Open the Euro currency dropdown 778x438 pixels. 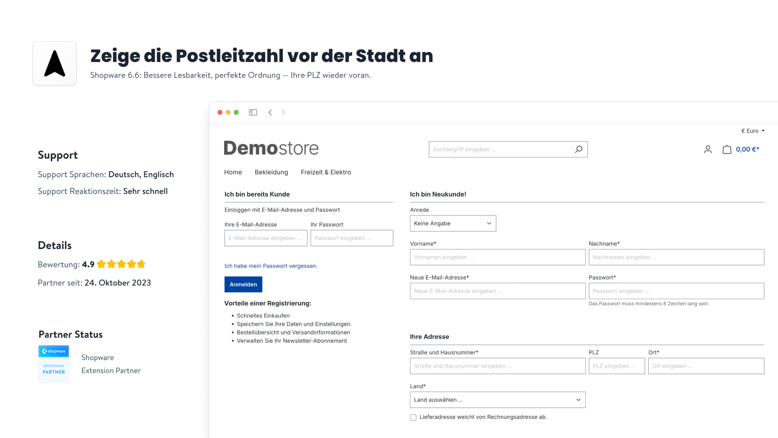753,131
